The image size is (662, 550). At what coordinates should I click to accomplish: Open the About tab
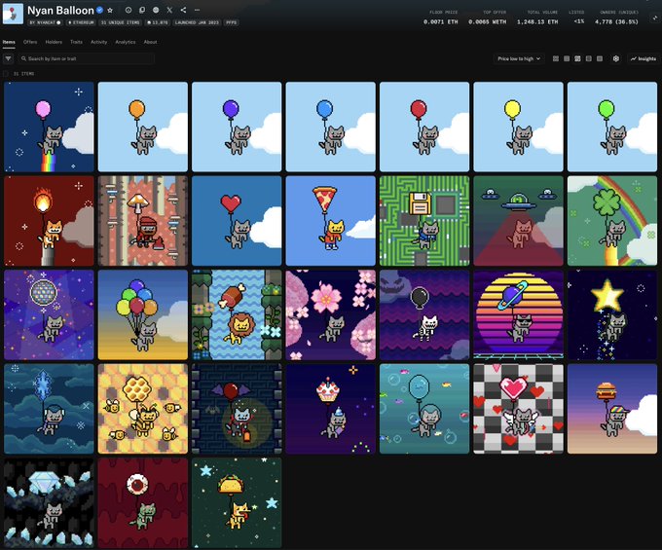(x=150, y=42)
